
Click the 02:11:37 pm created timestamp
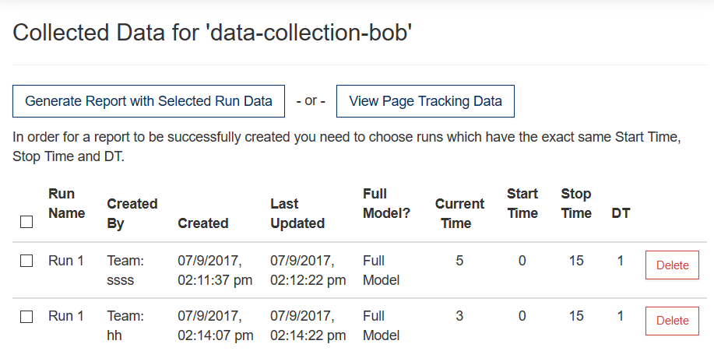tap(215, 280)
